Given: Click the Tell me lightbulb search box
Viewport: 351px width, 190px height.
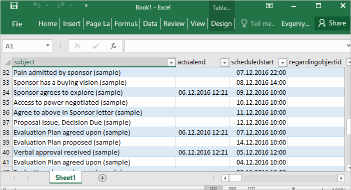Looking at the screenshot, I should (x=258, y=23).
